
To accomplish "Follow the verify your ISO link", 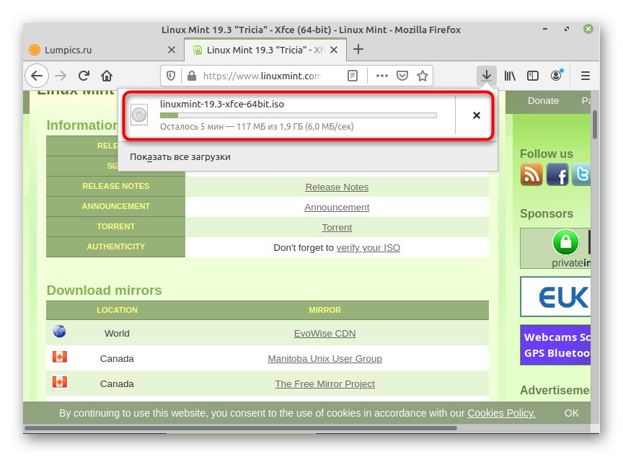I will click(368, 248).
